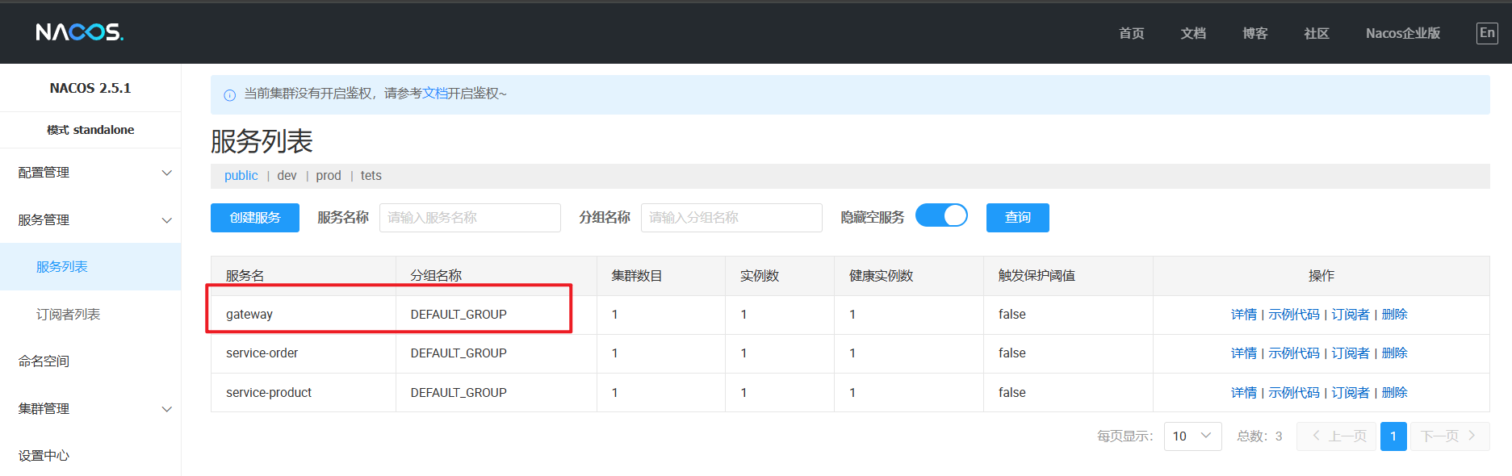Open 文档 in the top navigation

(1193, 33)
